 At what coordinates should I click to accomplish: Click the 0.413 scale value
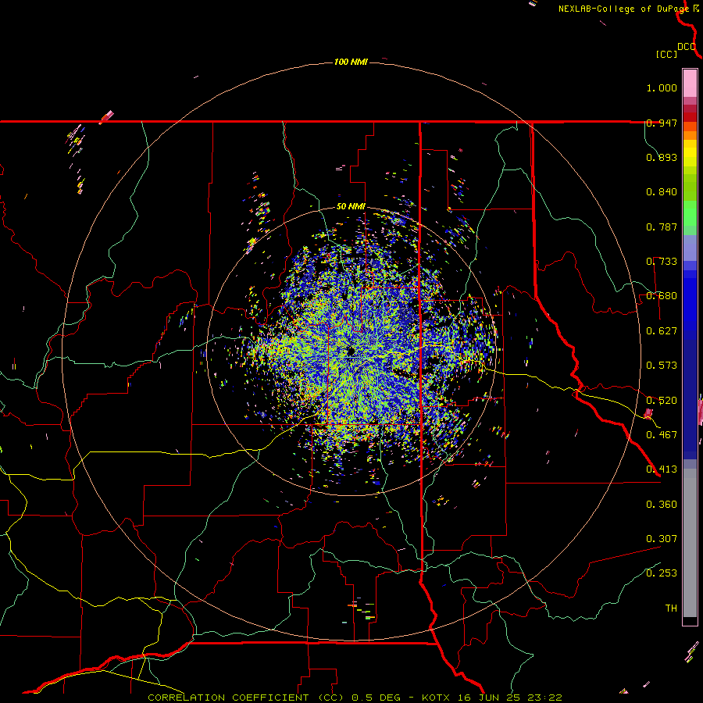point(662,469)
